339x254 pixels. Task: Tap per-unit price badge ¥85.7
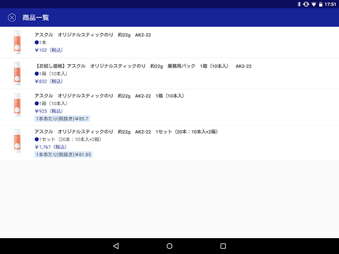pyautogui.click(x=62, y=118)
